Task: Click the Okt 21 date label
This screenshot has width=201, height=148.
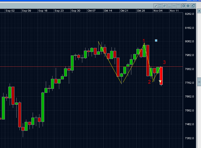Action: pos(124,11)
